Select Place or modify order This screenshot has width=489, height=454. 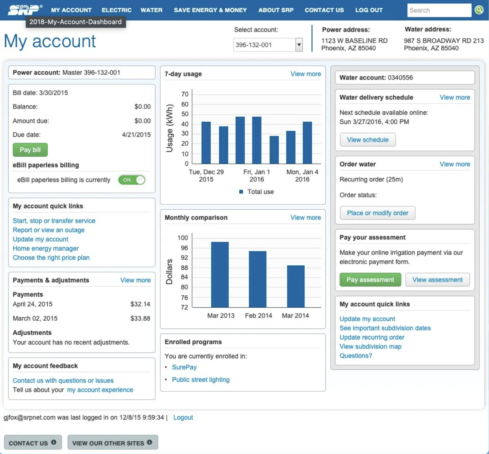pyautogui.click(x=377, y=213)
